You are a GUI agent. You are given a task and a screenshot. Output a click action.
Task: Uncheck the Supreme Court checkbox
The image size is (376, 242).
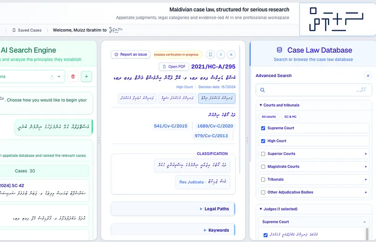click(263, 128)
